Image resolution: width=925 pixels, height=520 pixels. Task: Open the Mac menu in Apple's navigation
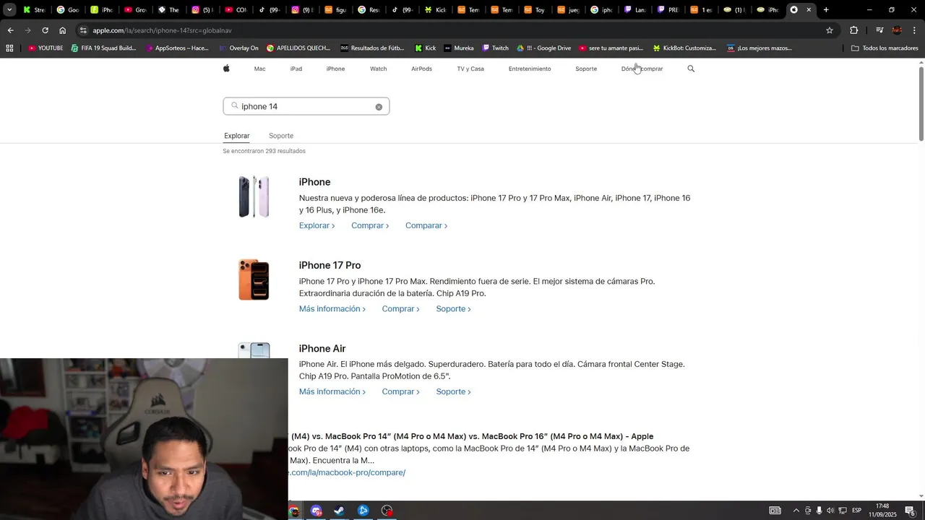pyautogui.click(x=260, y=69)
